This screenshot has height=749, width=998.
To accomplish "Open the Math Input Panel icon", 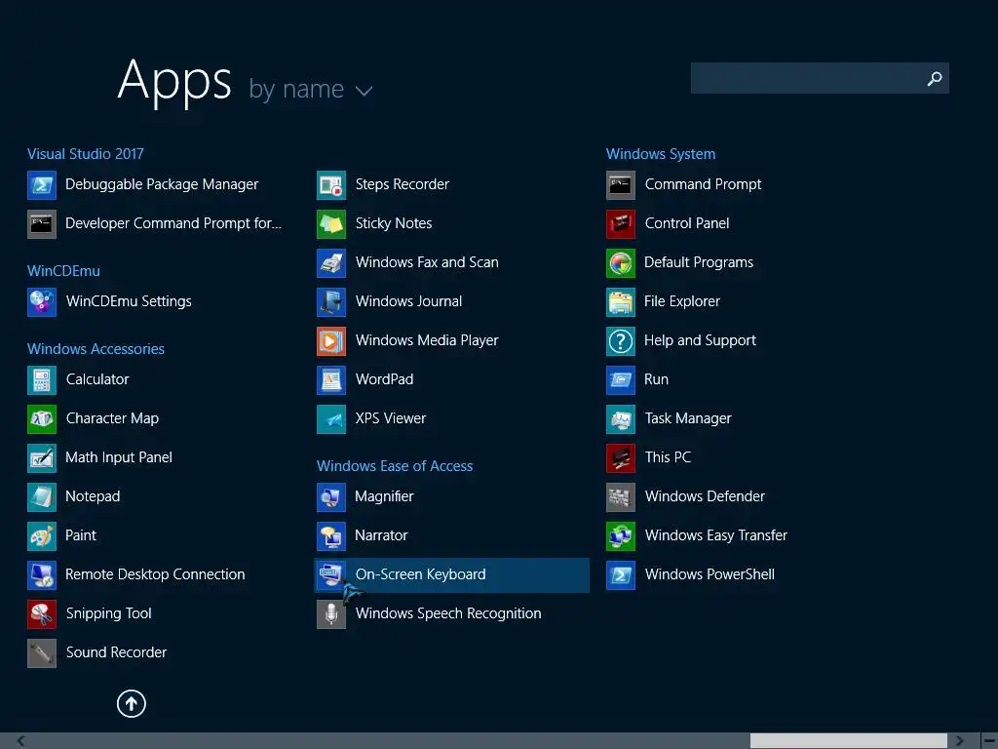I will click(42, 457).
